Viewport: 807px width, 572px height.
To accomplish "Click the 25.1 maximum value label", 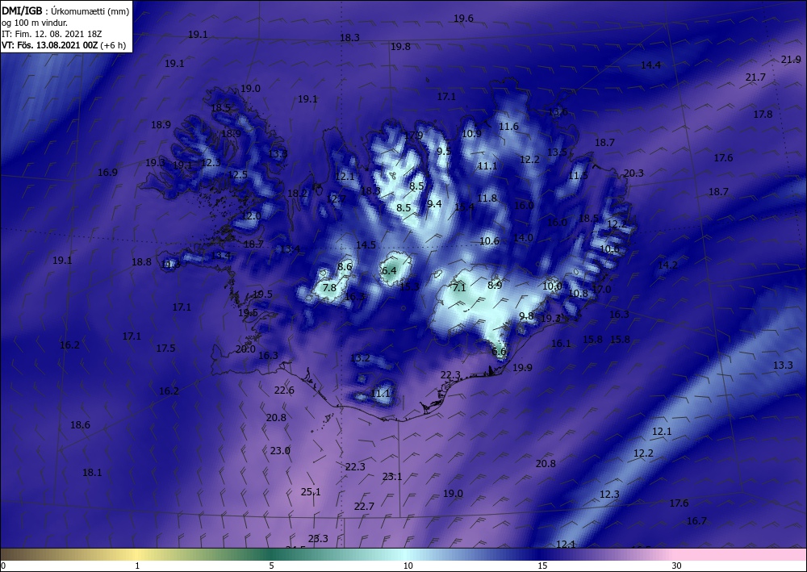I will click(x=311, y=492).
